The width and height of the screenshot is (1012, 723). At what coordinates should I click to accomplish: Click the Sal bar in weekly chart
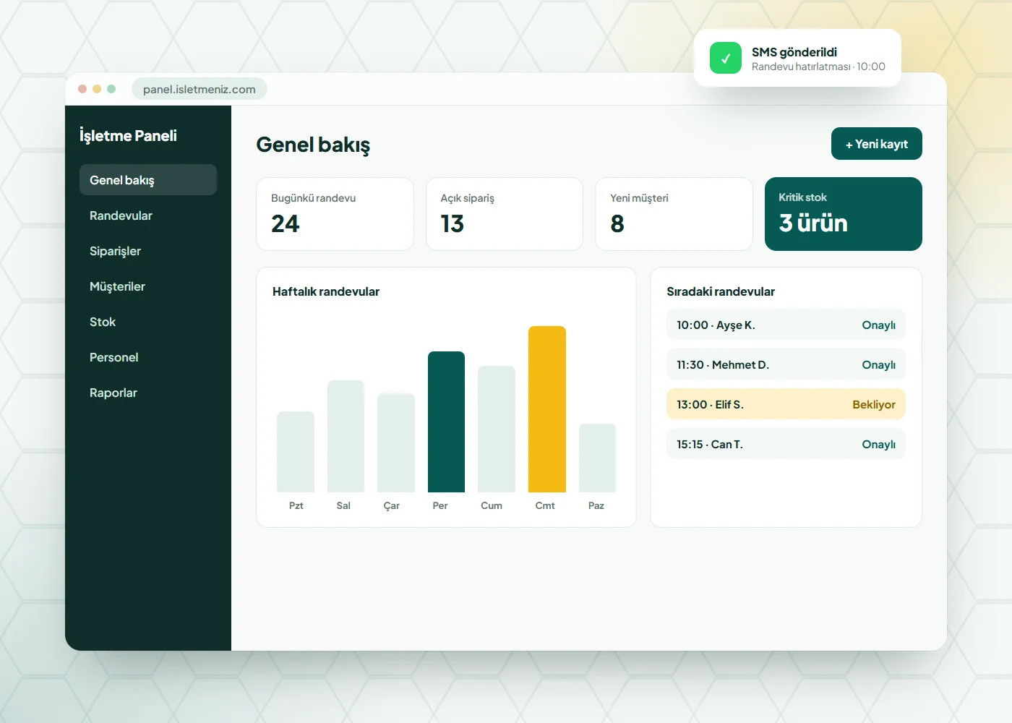(x=346, y=436)
